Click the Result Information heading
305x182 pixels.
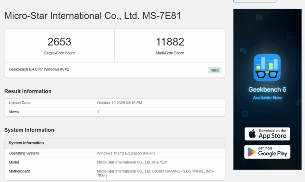click(28, 91)
